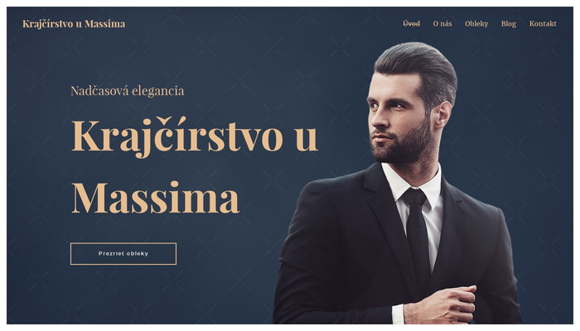This screenshot has height=331, width=580.
Task: Go to the O nás page
Action: click(x=442, y=24)
